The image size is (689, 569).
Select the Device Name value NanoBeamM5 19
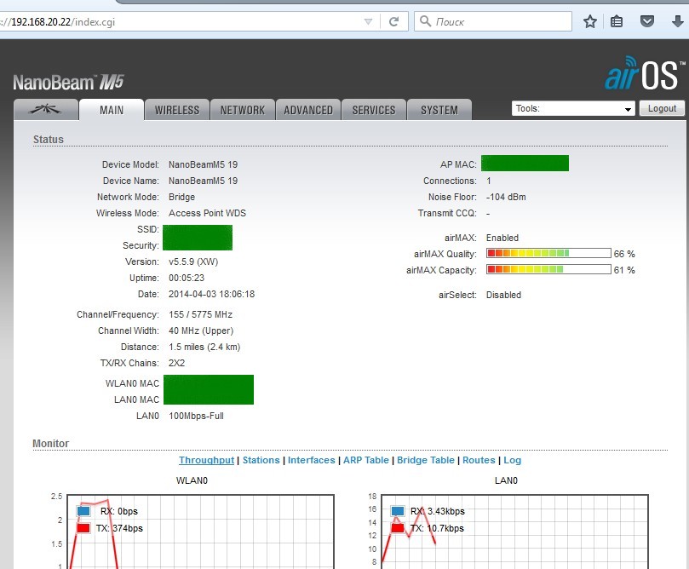coord(203,181)
